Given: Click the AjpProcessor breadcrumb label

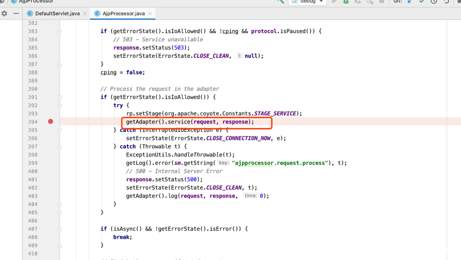Looking at the screenshot, I should [36, 2].
